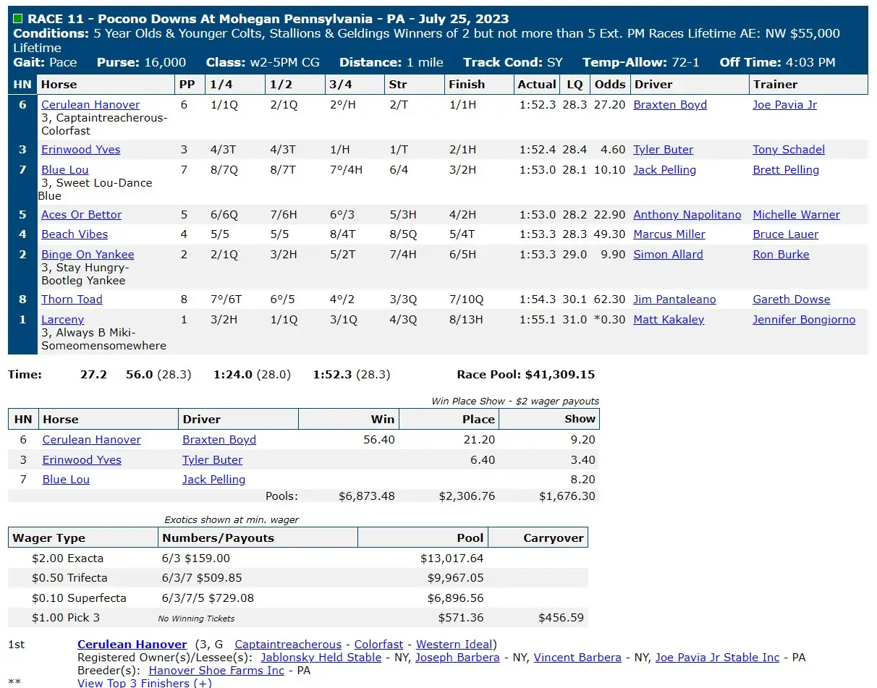Select the 56.40 win payout value
The height and width of the screenshot is (688, 877).
(379, 440)
